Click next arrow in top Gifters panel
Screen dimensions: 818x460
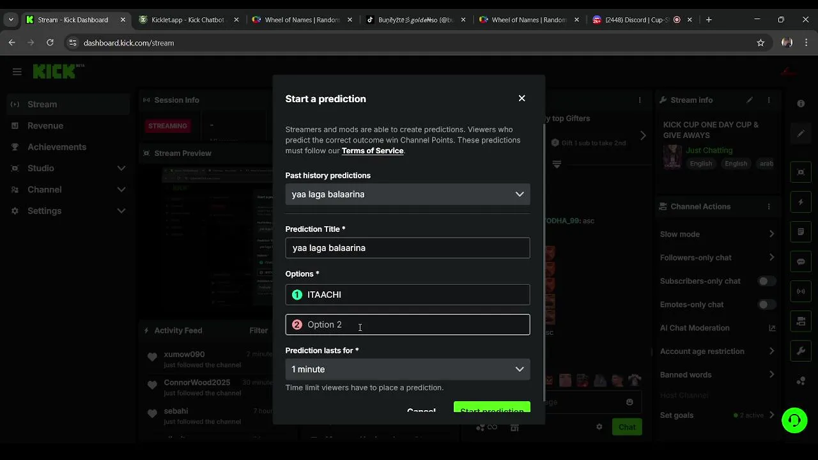(x=643, y=135)
